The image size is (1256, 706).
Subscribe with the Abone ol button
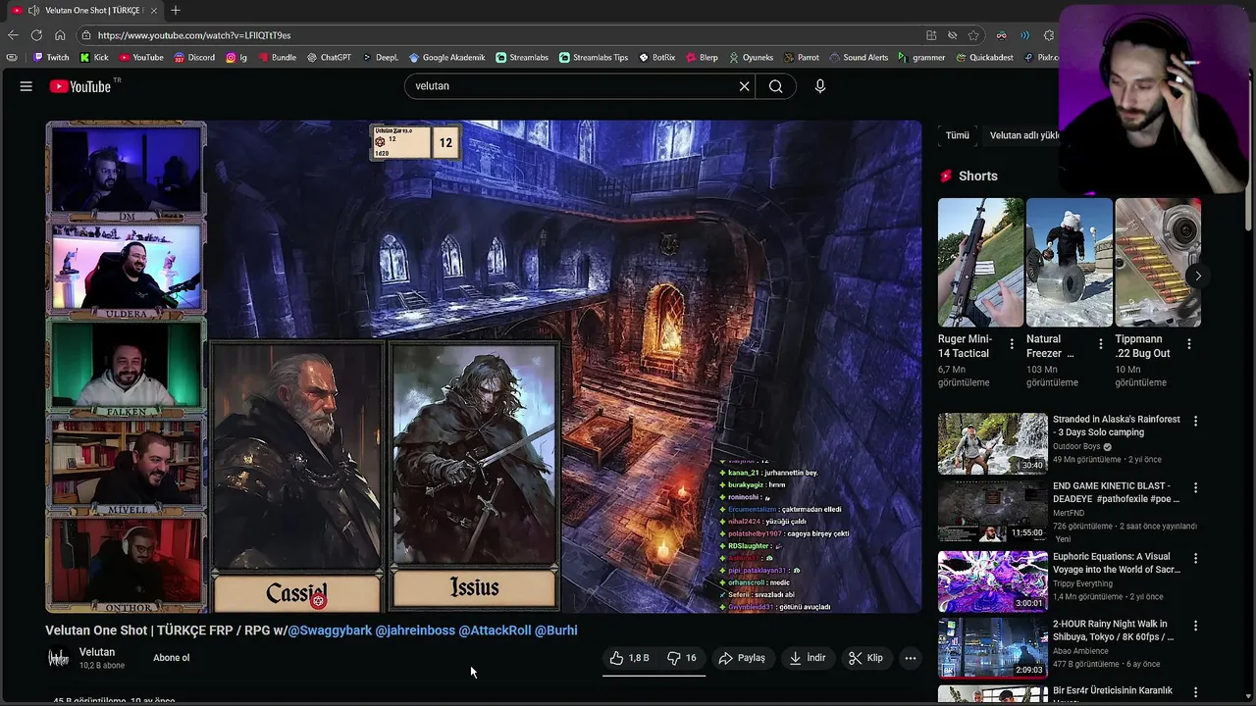pos(171,658)
